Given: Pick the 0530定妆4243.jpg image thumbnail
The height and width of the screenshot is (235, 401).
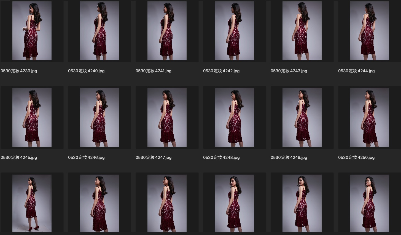Looking at the screenshot, I should click(302, 31).
